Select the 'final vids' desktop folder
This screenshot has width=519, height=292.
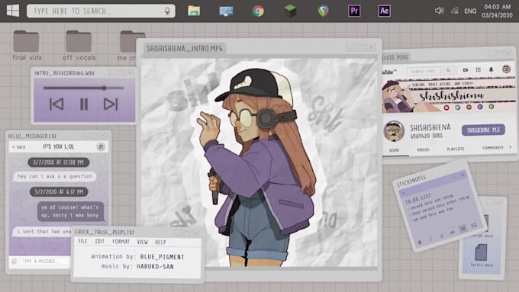pos(27,45)
